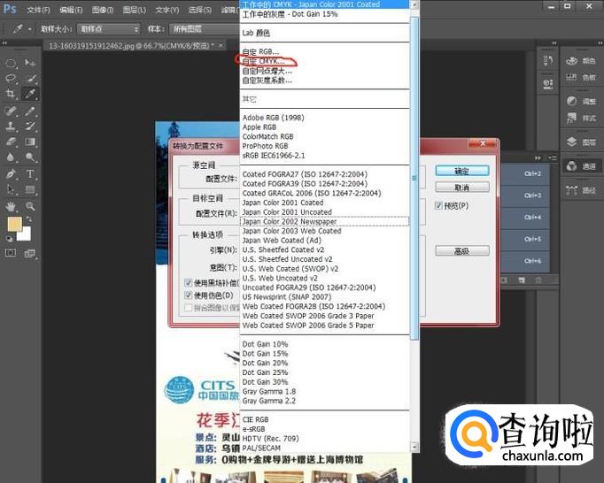Select the Pen tool
Screen dimensions: 604x483
[11, 174]
